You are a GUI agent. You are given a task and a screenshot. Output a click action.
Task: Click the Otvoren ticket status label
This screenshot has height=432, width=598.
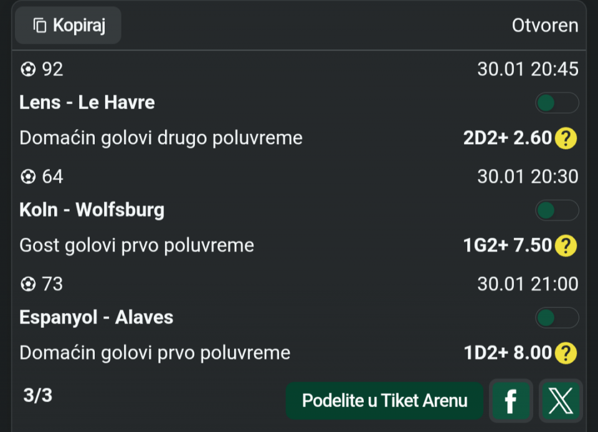click(545, 26)
